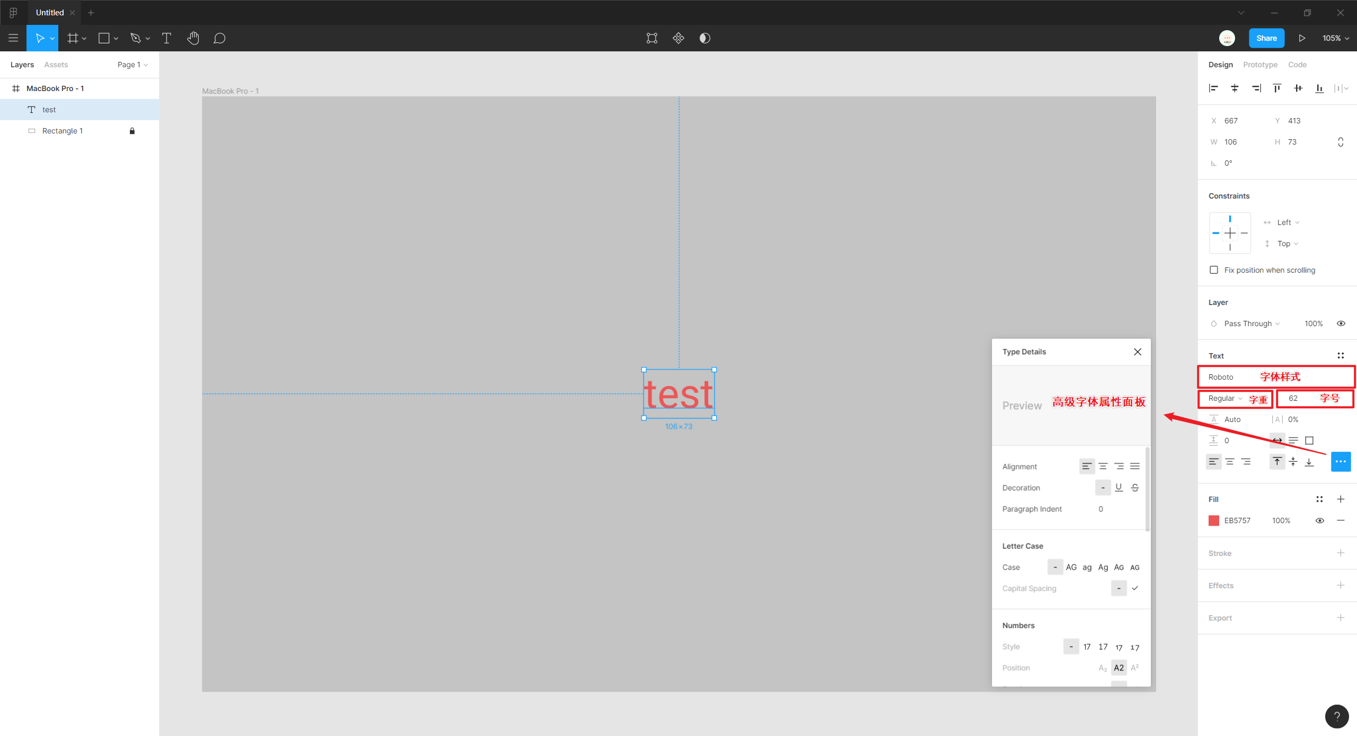Click the underline decoration icon
This screenshot has width=1357, height=736.
click(x=1118, y=488)
